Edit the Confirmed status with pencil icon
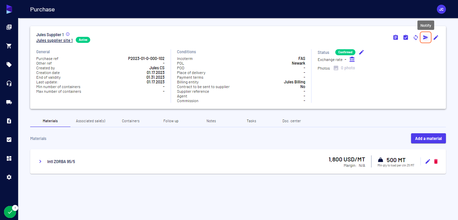Screen dimensions: 458x220 361,52
